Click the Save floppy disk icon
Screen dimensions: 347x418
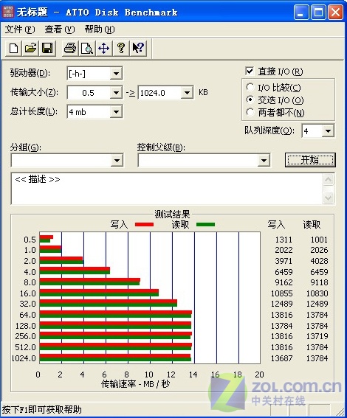click(47, 48)
